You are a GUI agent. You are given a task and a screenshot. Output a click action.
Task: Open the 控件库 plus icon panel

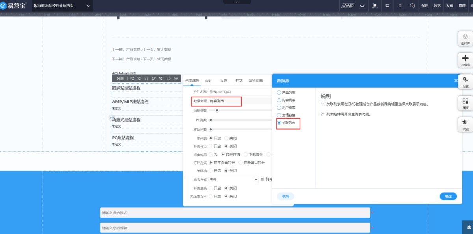(465, 60)
